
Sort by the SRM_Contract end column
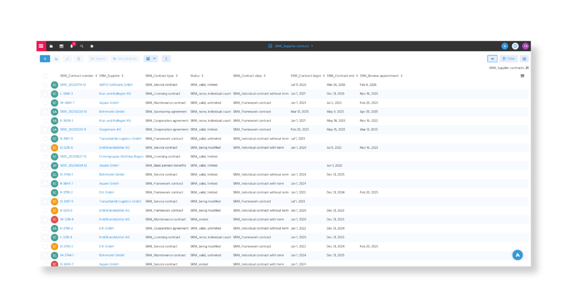(x=341, y=76)
